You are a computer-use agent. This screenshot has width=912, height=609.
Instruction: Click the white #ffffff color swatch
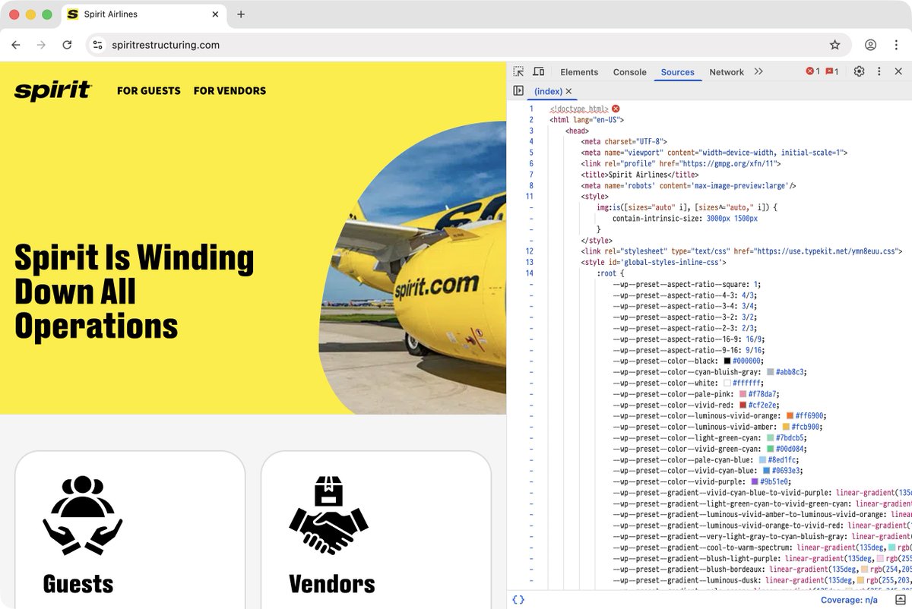click(727, 383)
